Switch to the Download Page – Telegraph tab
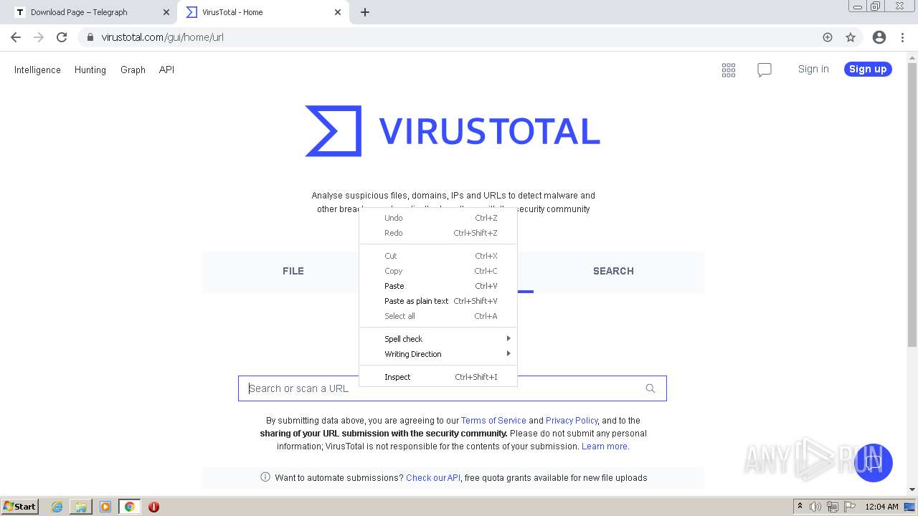This screenshot has width=918, height=516. pos(92,12)
